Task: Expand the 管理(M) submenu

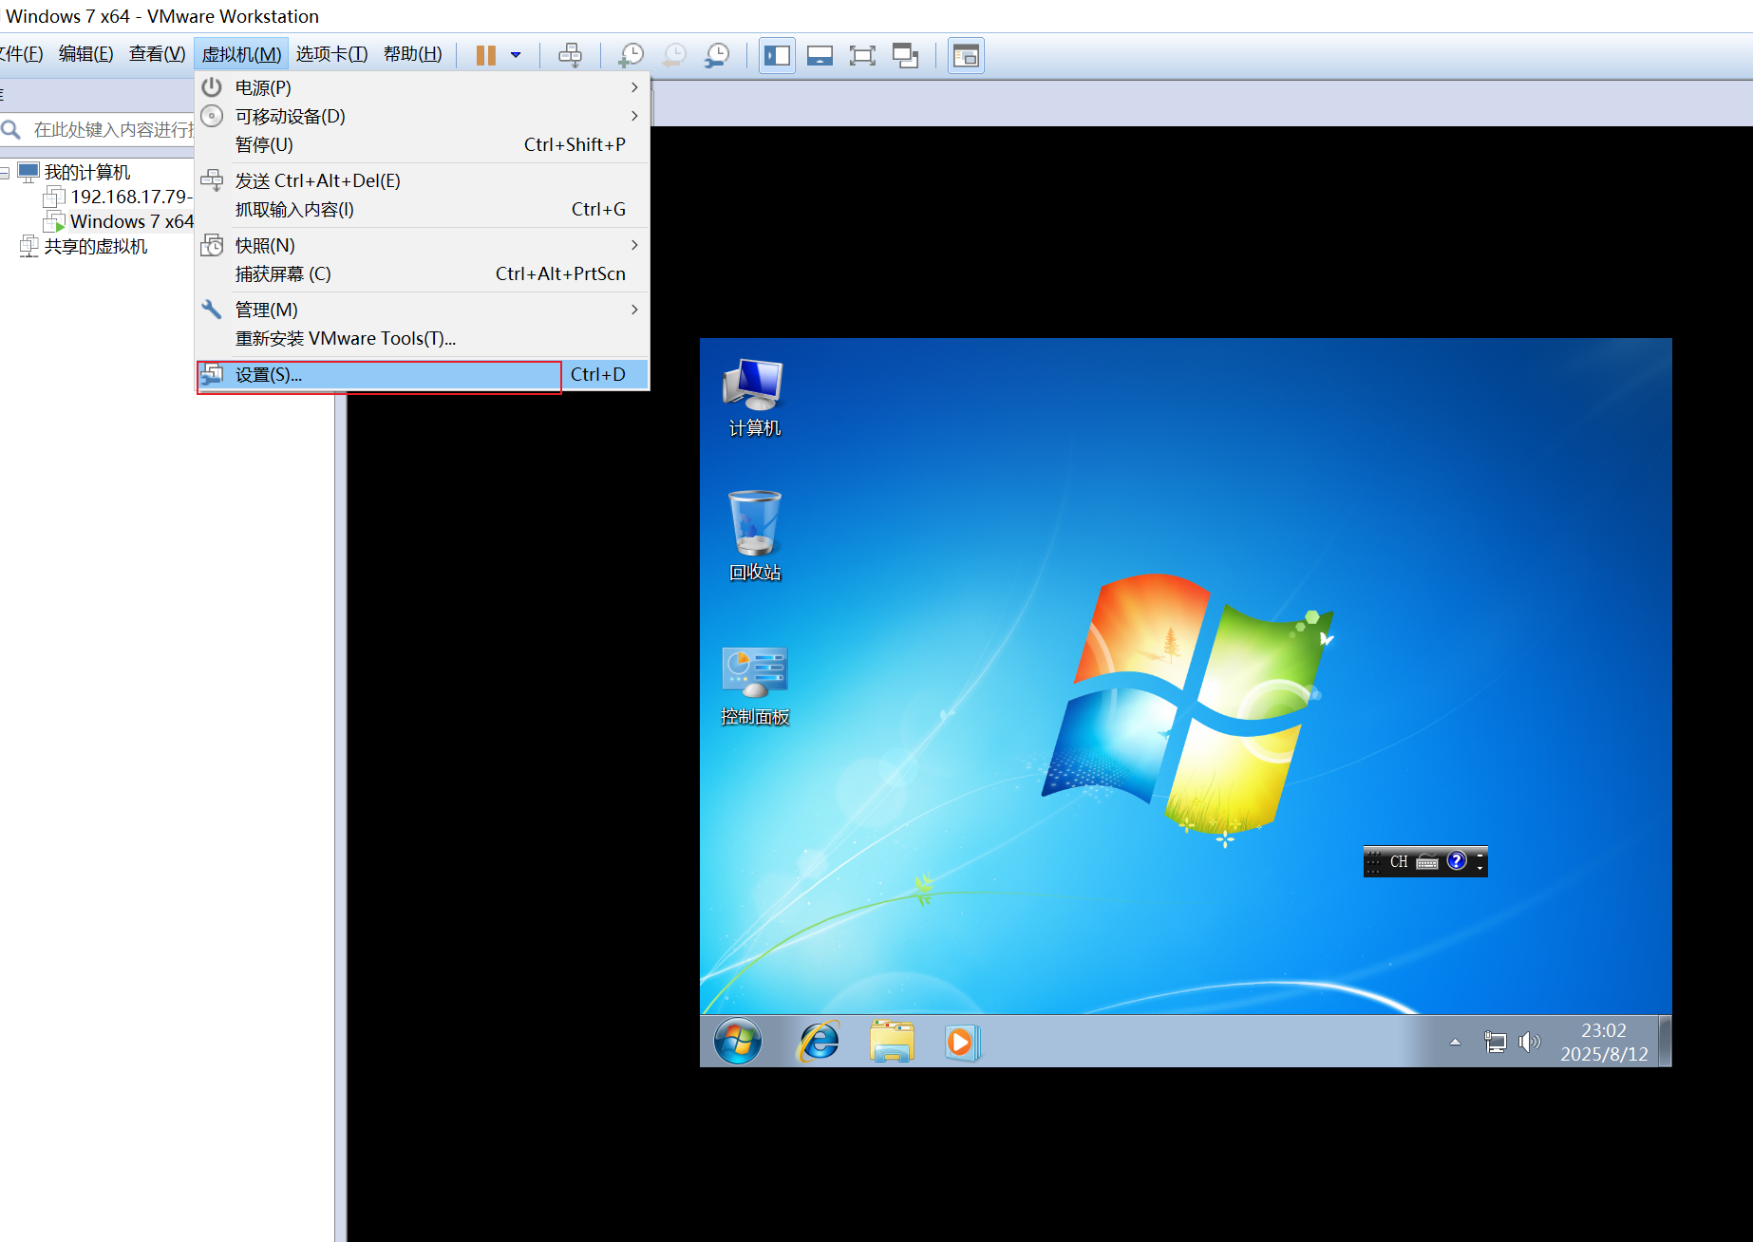Action: [423, 310]
